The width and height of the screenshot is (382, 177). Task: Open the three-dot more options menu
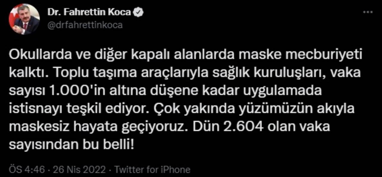[x=367, y=13]
